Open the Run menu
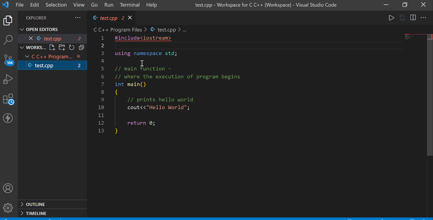This screenshot has height=220, width=433. [x=109, y=5]
